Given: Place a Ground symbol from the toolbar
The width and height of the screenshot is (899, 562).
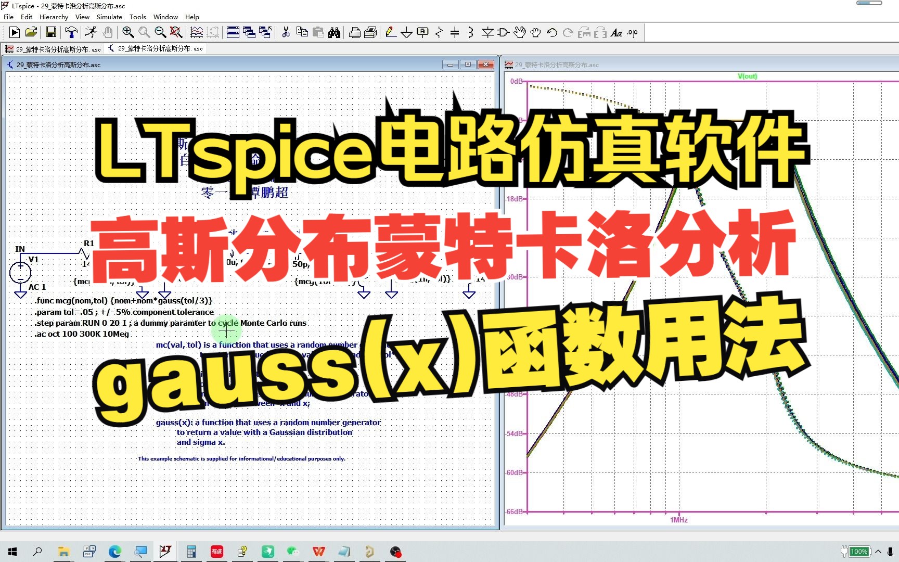Looking at the screenshot, I should pyautogui.click(x=406, y=33).
